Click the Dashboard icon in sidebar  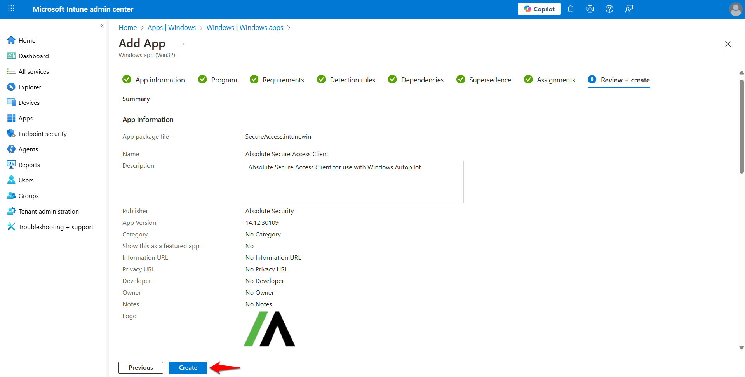tap(11, 56)
